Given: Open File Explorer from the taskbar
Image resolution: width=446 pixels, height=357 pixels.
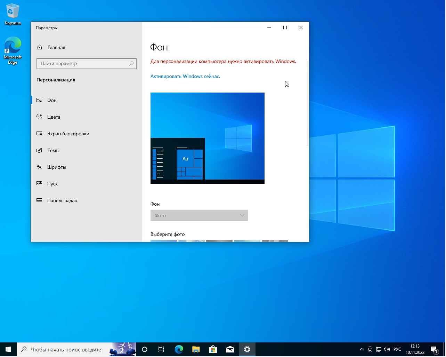Looking at the screenshot, I should click(x=196, y=349).
